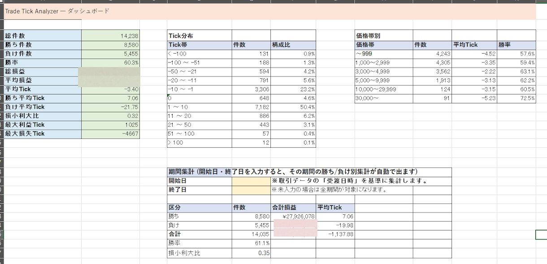Viewport: 547px width, 264px height.
Task: Select the '-100 ~ -51' tick band label
Action: point(199,63)
